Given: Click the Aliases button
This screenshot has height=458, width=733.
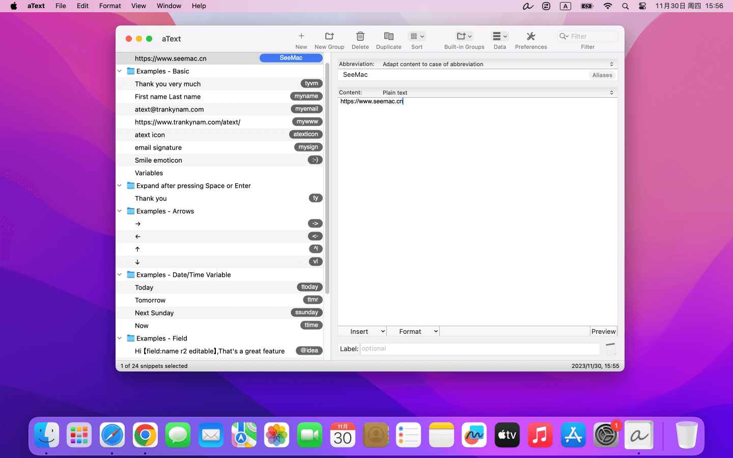Looking at the screenshot, I should point(602,75).
